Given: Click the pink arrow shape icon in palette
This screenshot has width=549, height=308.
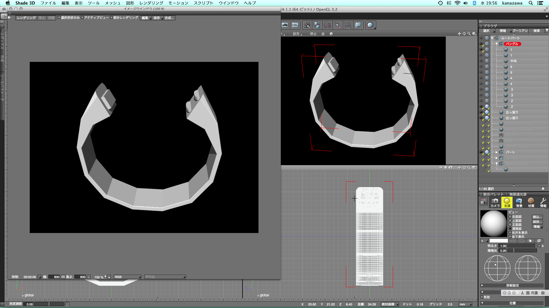Looking at the screenshot, I should pyautogui.click(x=484, y=201).
